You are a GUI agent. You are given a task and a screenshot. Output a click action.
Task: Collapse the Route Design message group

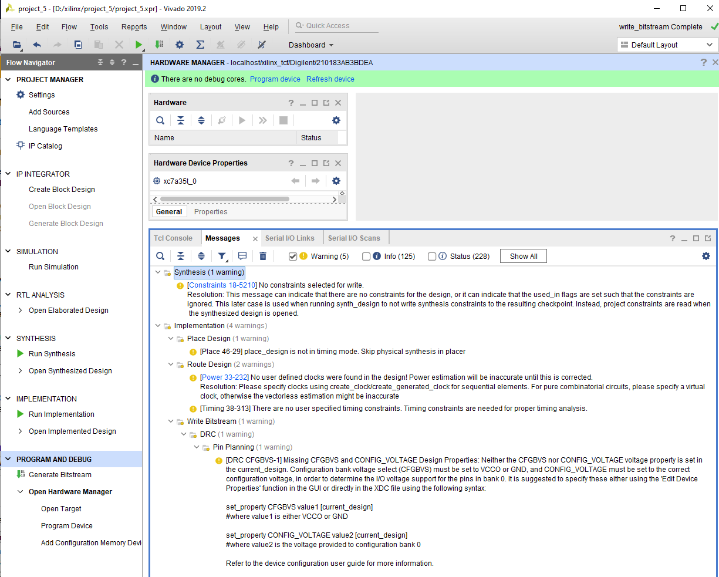pos(171,364)
